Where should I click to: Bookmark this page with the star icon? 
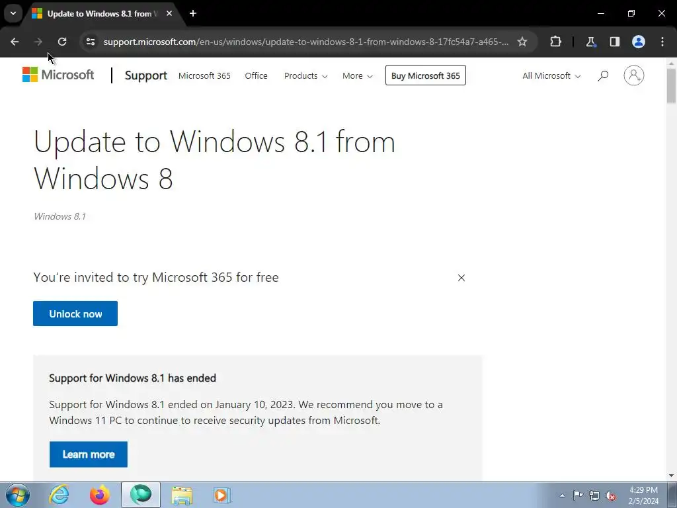click(x=522, y=42)
